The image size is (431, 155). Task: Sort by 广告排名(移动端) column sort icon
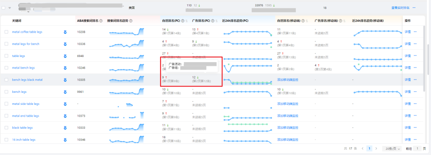344,21
